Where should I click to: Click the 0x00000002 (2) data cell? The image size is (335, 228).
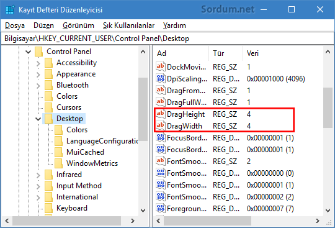click(270, 196)
